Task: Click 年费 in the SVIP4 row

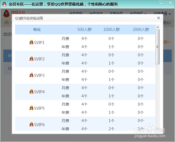Action: click(x=65, y=96)
